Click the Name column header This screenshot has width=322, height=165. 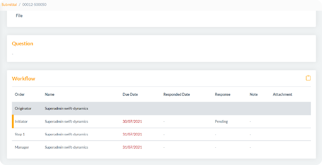coord(50,95)
